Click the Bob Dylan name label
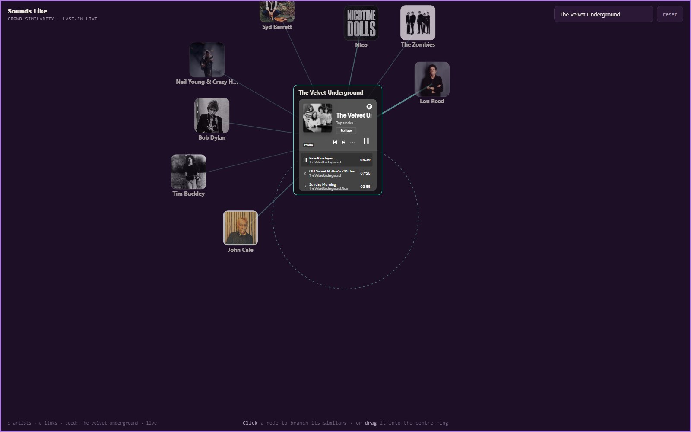The height and width of the screenshot is (432, 691). 212,137
